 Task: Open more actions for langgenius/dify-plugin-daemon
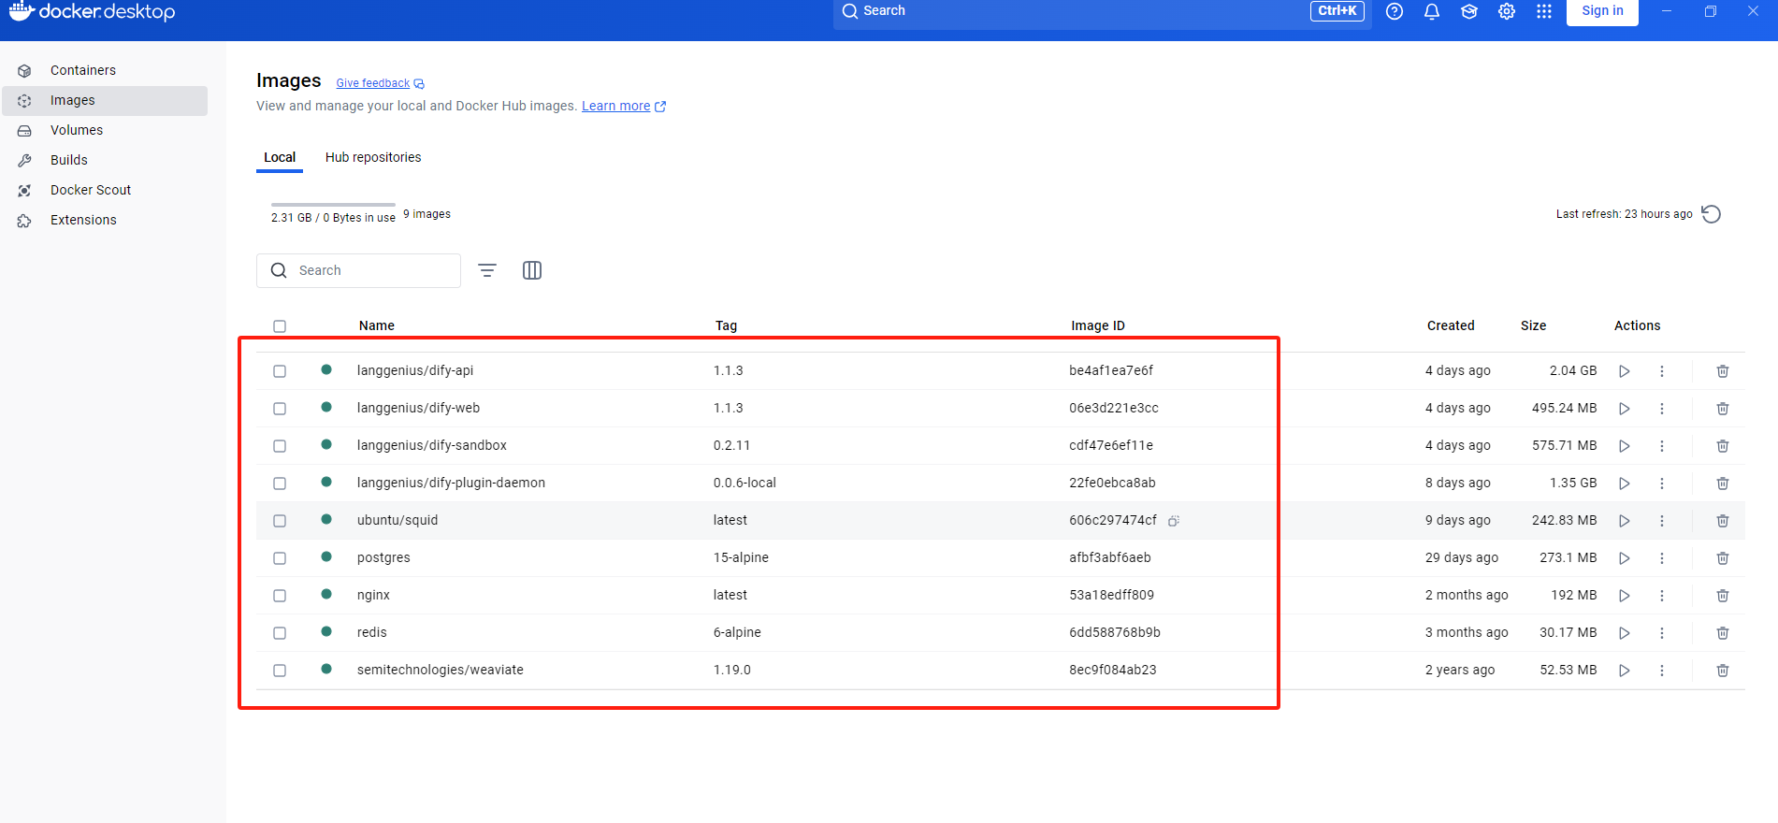pyautogui.click(x=1662, y=484)
